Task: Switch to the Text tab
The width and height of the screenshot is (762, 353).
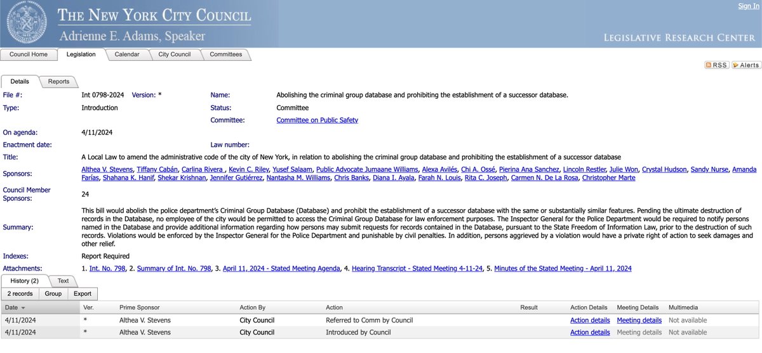Action: pyautogui.click(x=63, y=281)
